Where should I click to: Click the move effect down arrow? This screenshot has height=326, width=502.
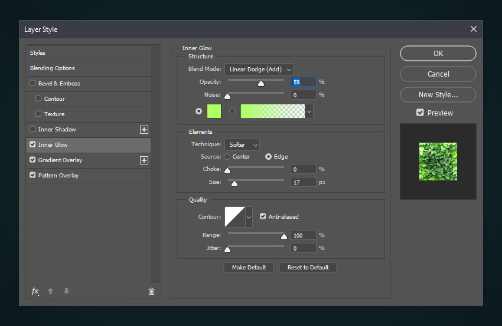[x=66, y=291]
